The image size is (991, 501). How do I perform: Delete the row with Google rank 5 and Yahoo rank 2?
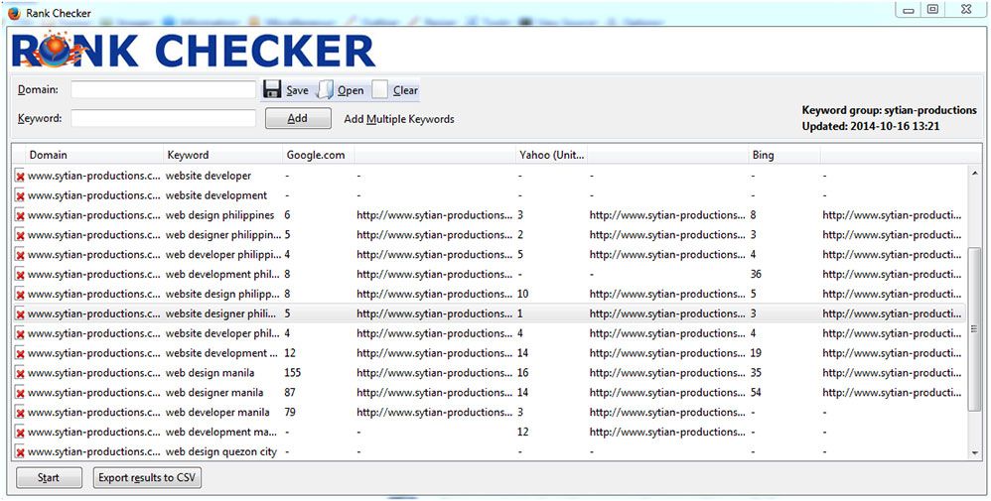[x=20, y=235]
